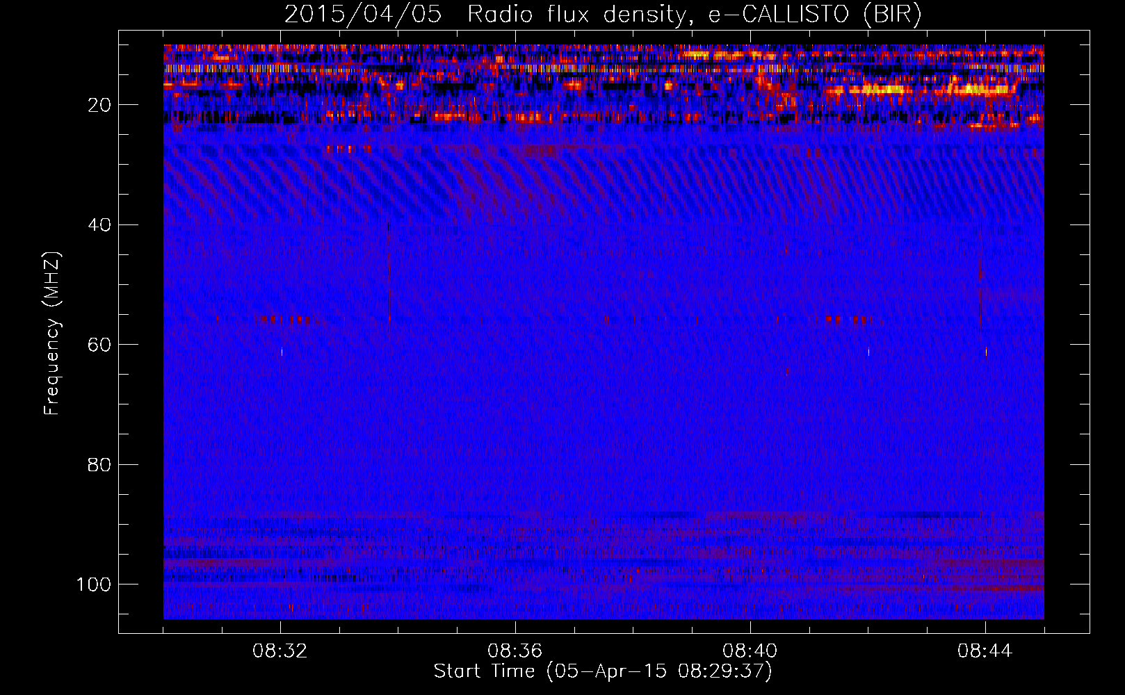
Task: Click the 60 MHz frequency tick label
Action: point(99,345)
